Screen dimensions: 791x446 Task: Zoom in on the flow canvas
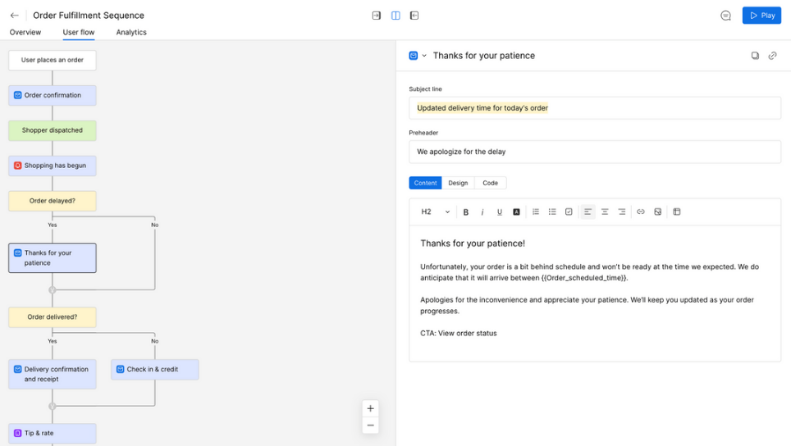(370, 408)
